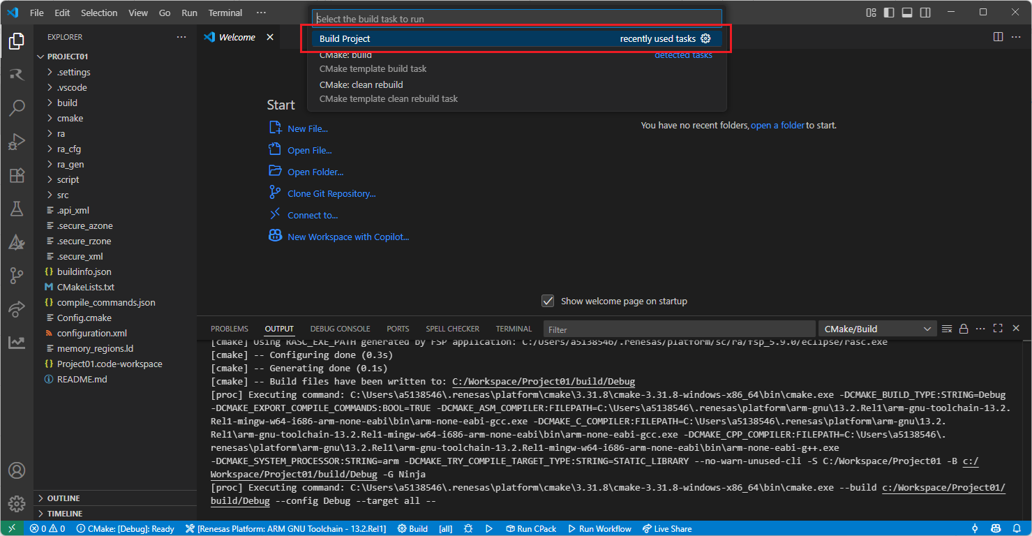Image resolution: width=1032 pixels, height=536 pixels.
Task: Toggle output auto-scroll lock
Action: (964, 329)
